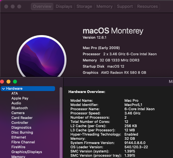Click the "9144.0.8.6.0" firmware version

point(135,143)
